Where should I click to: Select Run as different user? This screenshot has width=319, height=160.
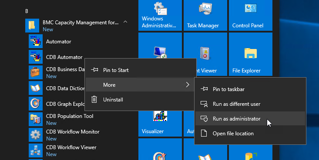tap(250, 104)
